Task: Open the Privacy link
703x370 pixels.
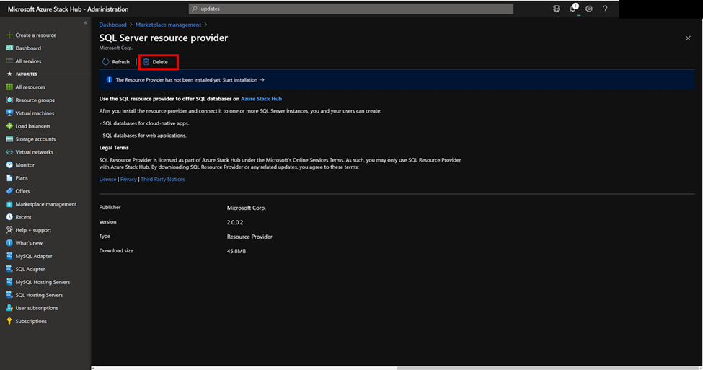Action: 128,179
